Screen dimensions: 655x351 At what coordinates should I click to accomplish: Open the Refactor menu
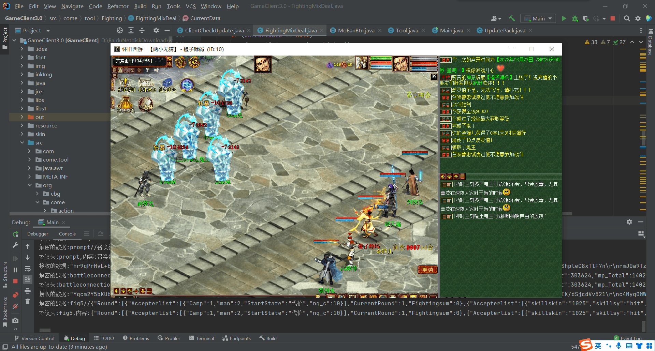pyautogui.click(x=118, y=6)
